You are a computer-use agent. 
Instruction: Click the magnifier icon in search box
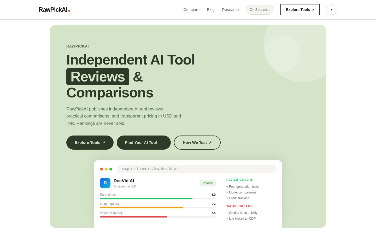[x=251, y=10]
